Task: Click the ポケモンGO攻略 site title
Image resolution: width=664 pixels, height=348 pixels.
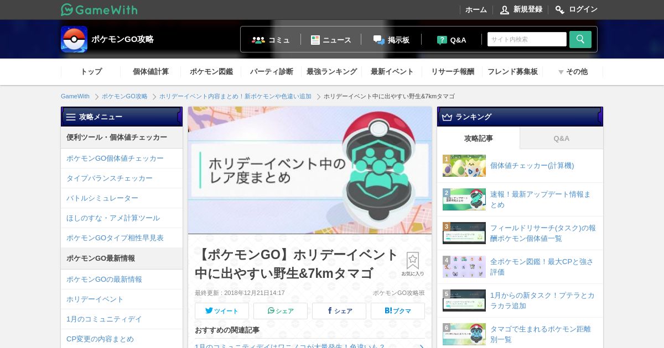Action: coord(122,39)
